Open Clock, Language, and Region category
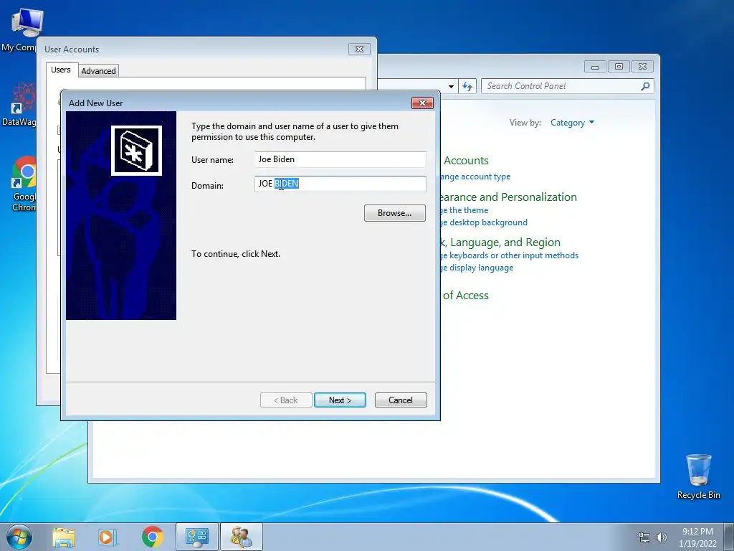 500,242
